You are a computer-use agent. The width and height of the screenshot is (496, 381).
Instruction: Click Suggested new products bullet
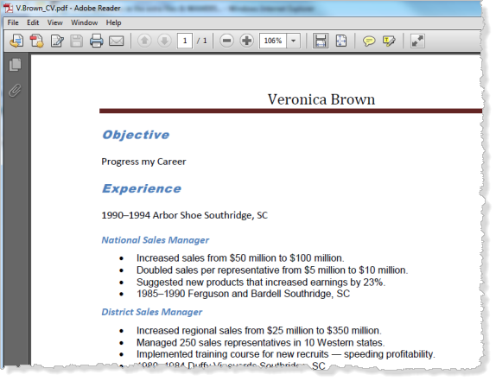point(261,282)
